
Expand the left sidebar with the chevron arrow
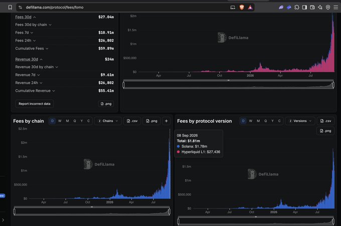(3, 220)
